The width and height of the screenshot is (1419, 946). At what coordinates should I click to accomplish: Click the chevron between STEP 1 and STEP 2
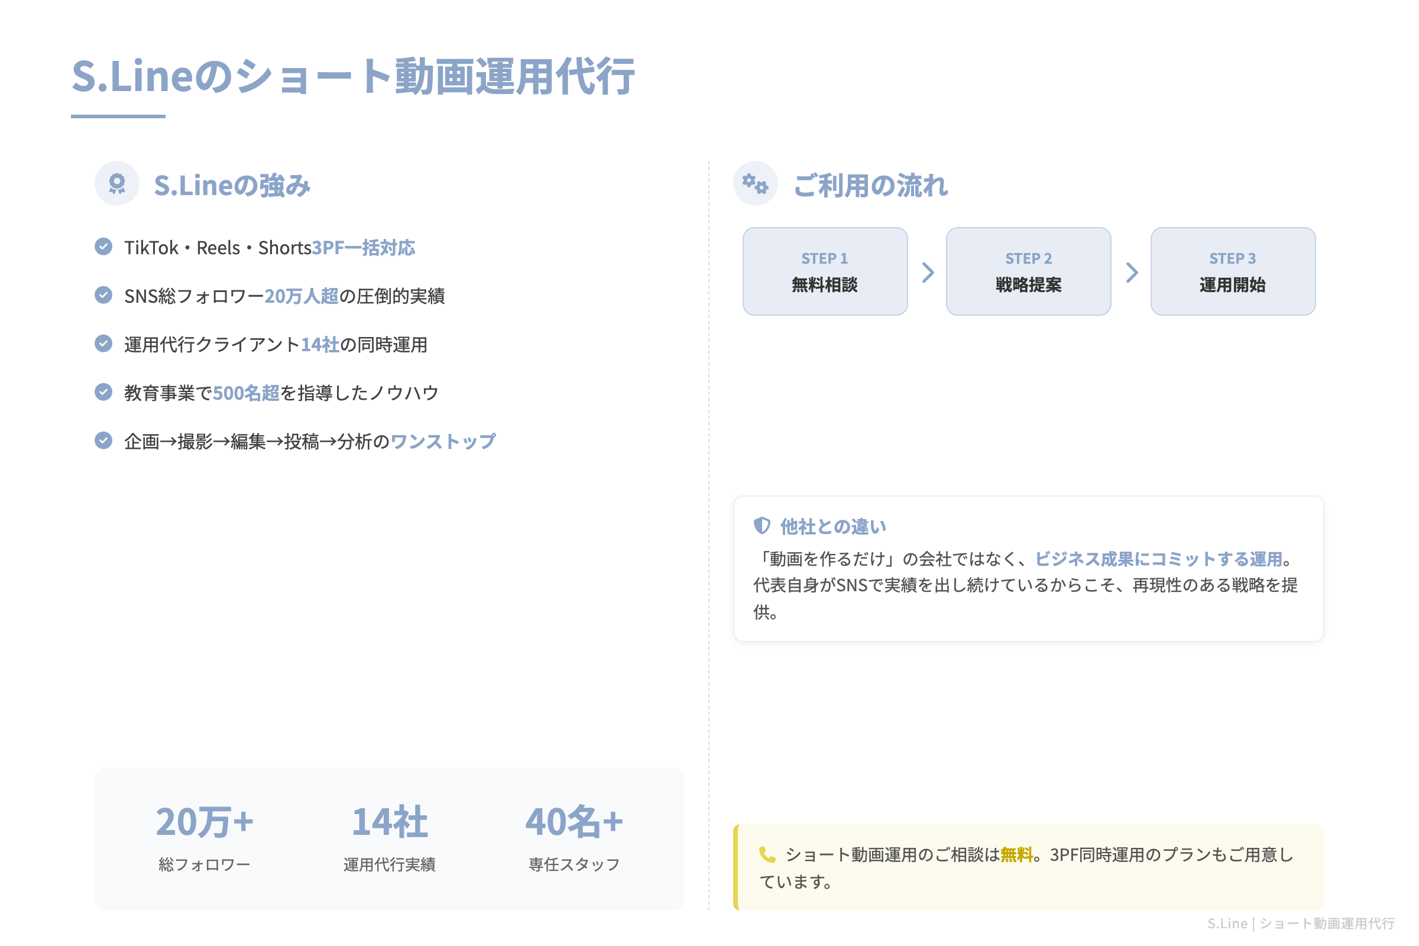927,271
